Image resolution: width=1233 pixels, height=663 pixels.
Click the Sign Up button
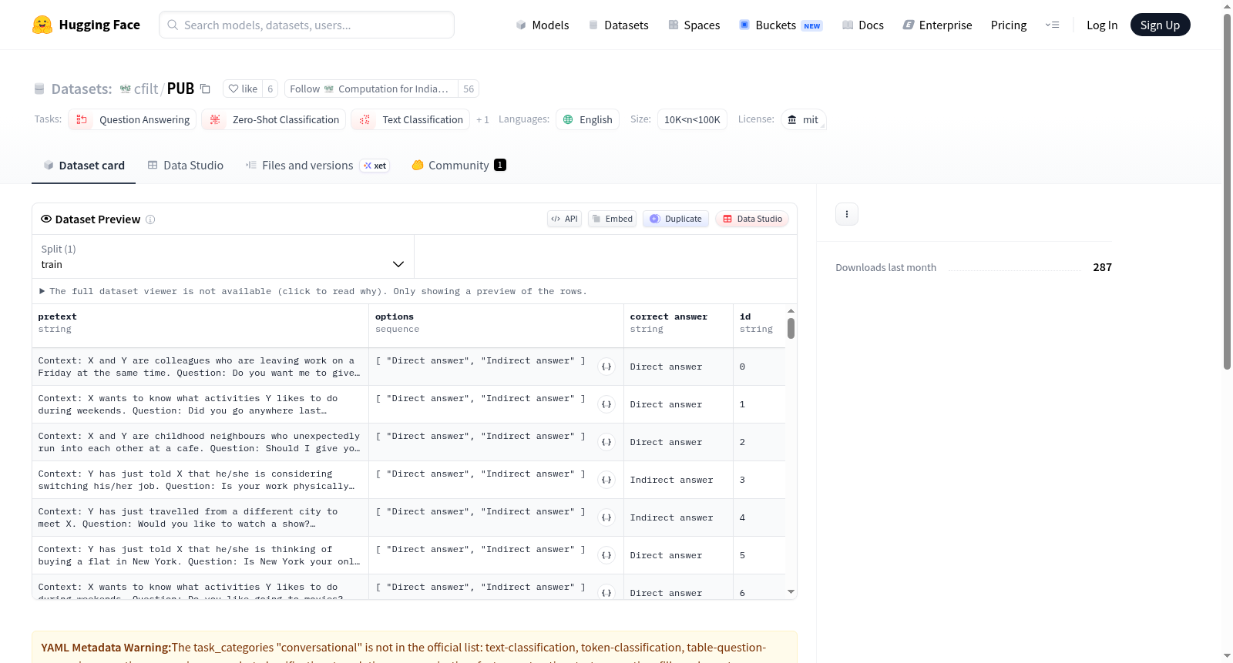pyautogui.click(x=1160, y=25)
